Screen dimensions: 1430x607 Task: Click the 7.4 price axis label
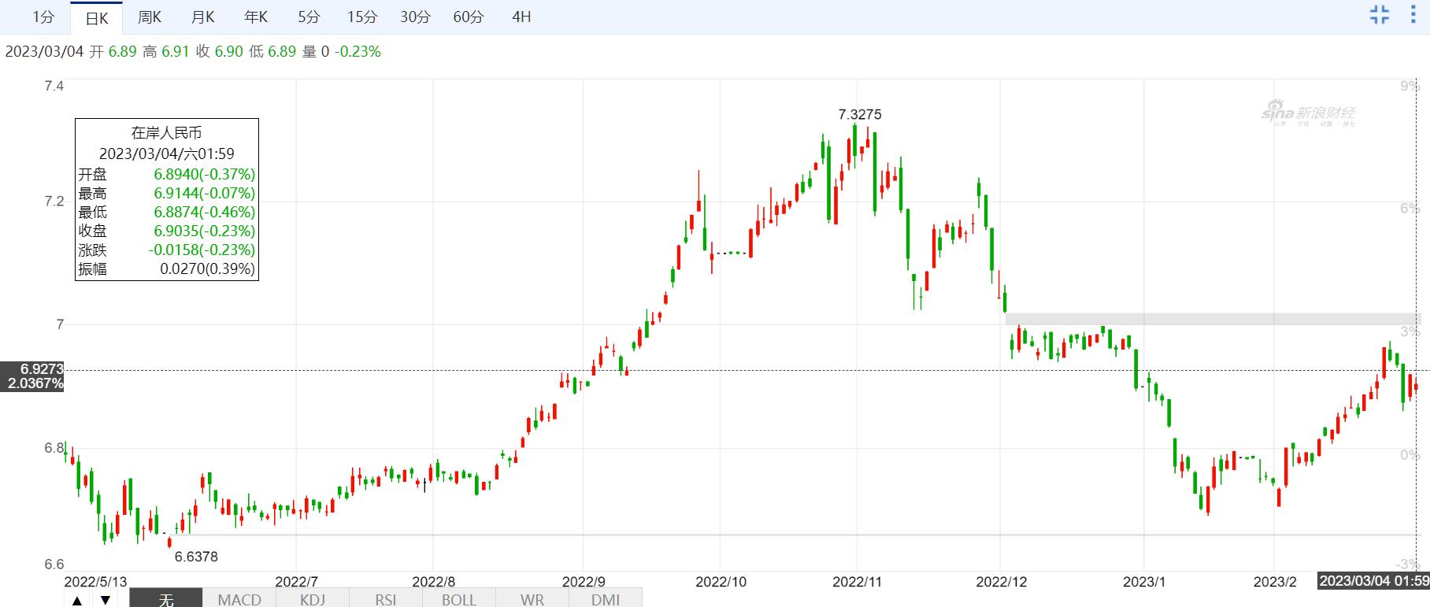click(x=54, y=86)
